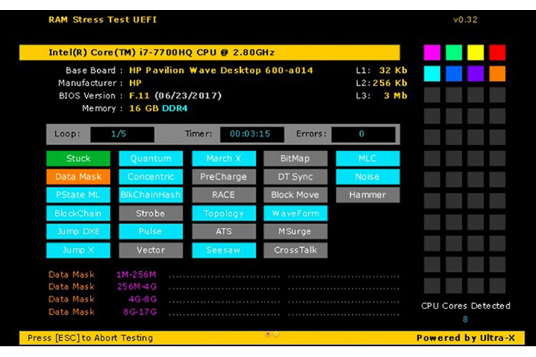This screenshot has height=357, width=536.
Task: Click the Errors count field
Action: pyautogui.click(x=362, y=134)
